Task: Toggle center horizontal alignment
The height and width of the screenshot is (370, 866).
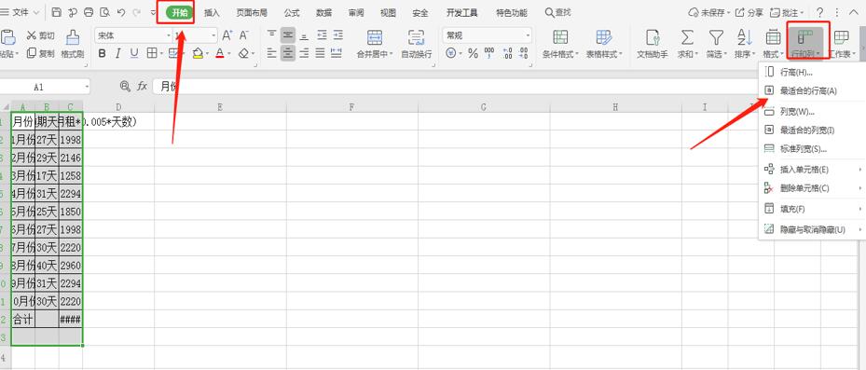Action: pos(287,53)
